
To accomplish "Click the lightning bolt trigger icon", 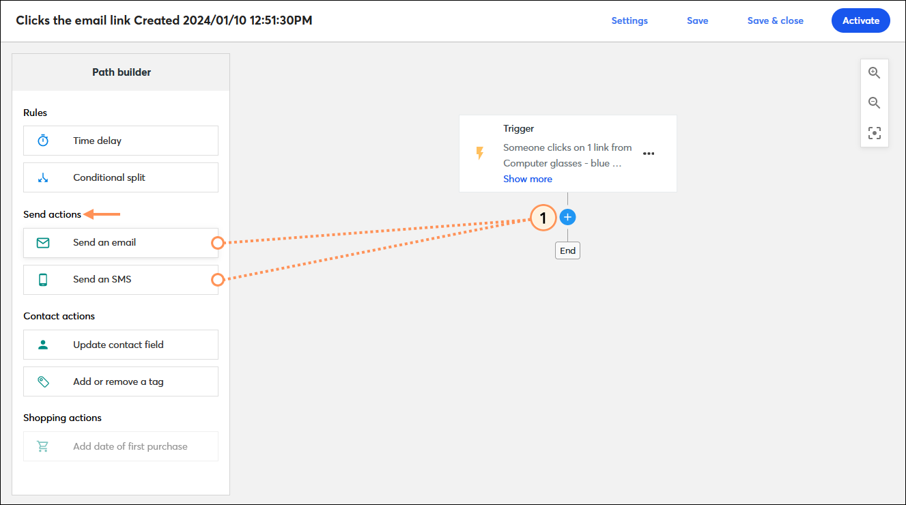I will click(480, 154).
